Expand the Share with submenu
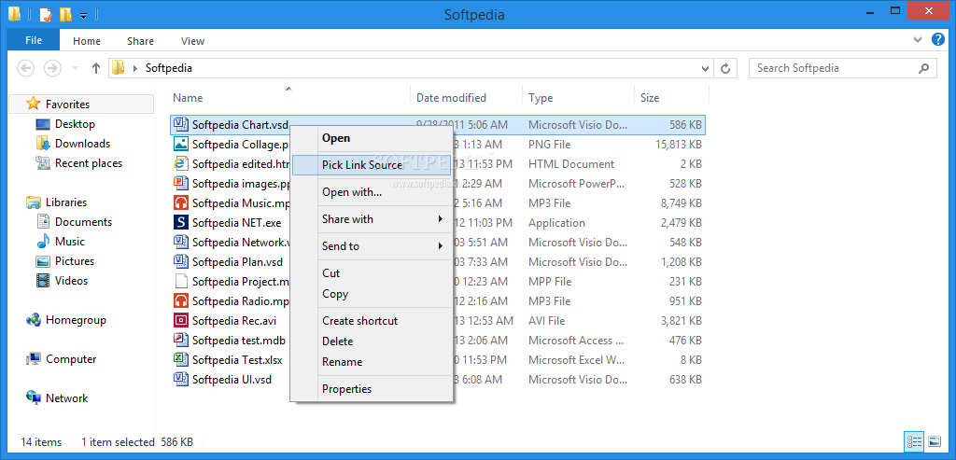This screenshot has width=956, height=460. click(x=372, y=218)
